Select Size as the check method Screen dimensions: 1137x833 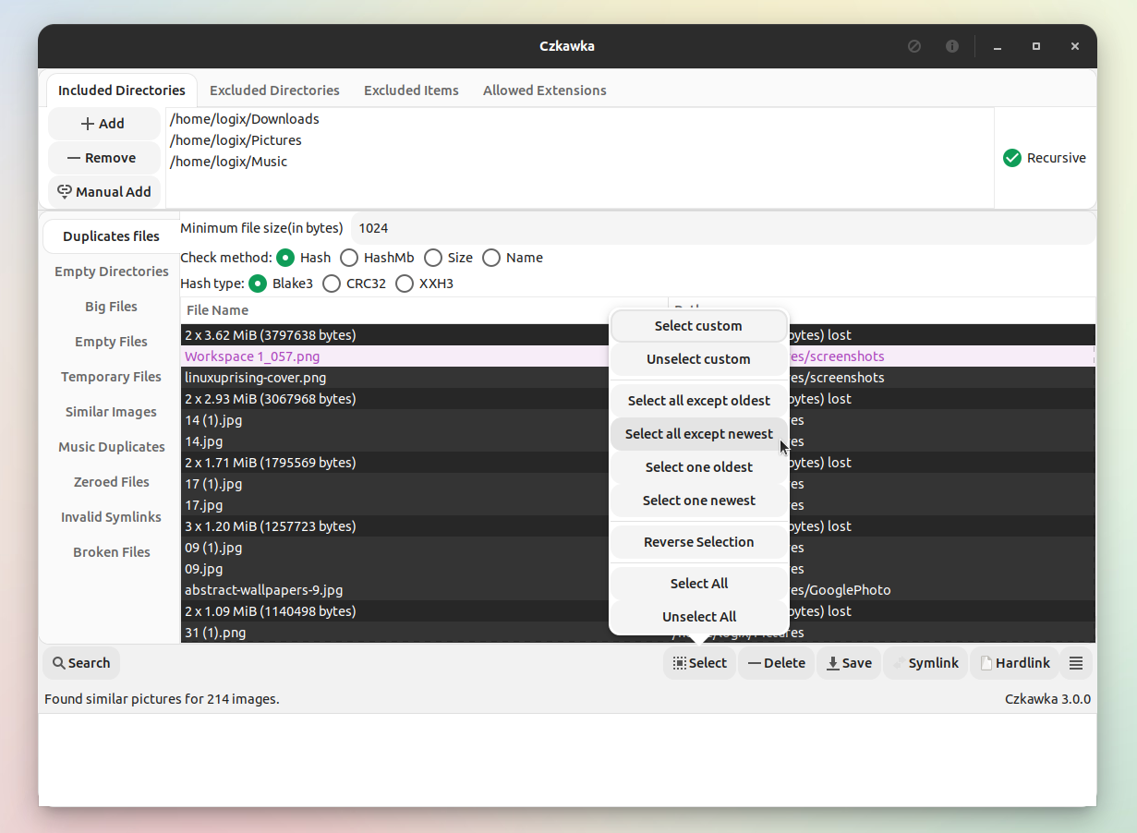click(x=433, y=258)
